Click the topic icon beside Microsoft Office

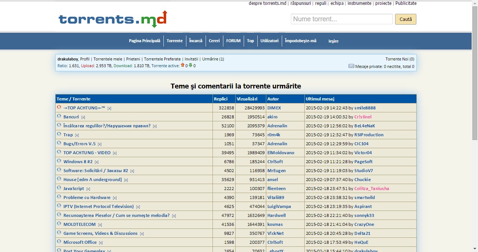[x=59, y=242]
